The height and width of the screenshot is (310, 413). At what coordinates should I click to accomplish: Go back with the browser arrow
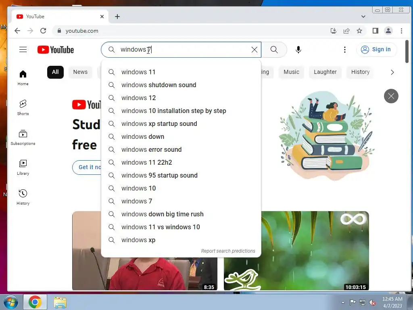click(x=17, y=31)
